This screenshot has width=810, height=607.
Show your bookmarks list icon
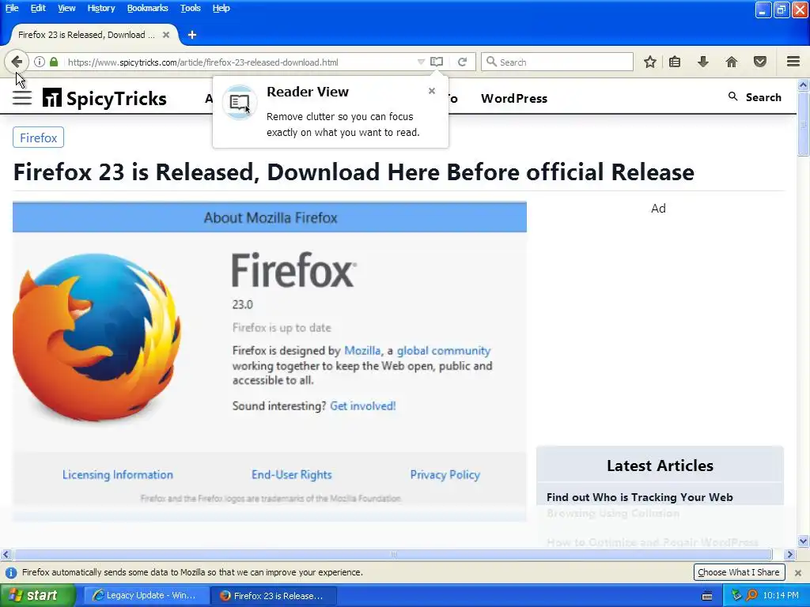pos(675,62)
